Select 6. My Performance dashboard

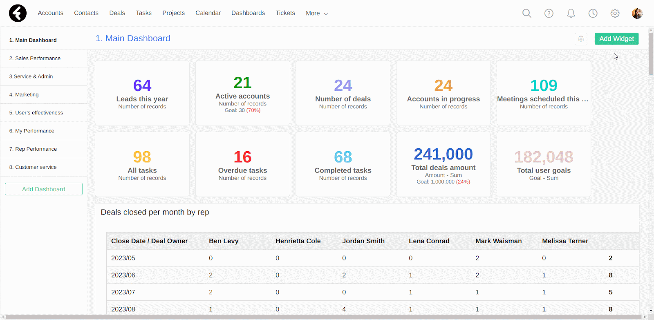[44, 131]
